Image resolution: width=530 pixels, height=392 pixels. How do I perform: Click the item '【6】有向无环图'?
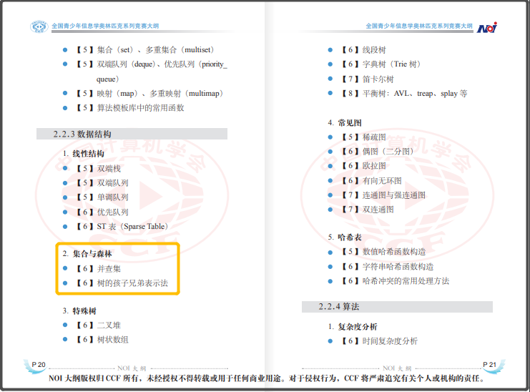[x=371, y=181]
